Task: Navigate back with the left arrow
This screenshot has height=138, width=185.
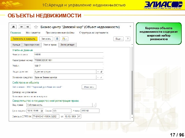Action: pos(22,27)
